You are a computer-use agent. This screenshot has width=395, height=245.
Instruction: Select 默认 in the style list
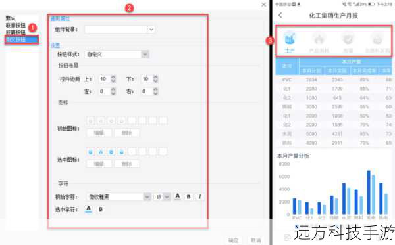pos(11,18)
